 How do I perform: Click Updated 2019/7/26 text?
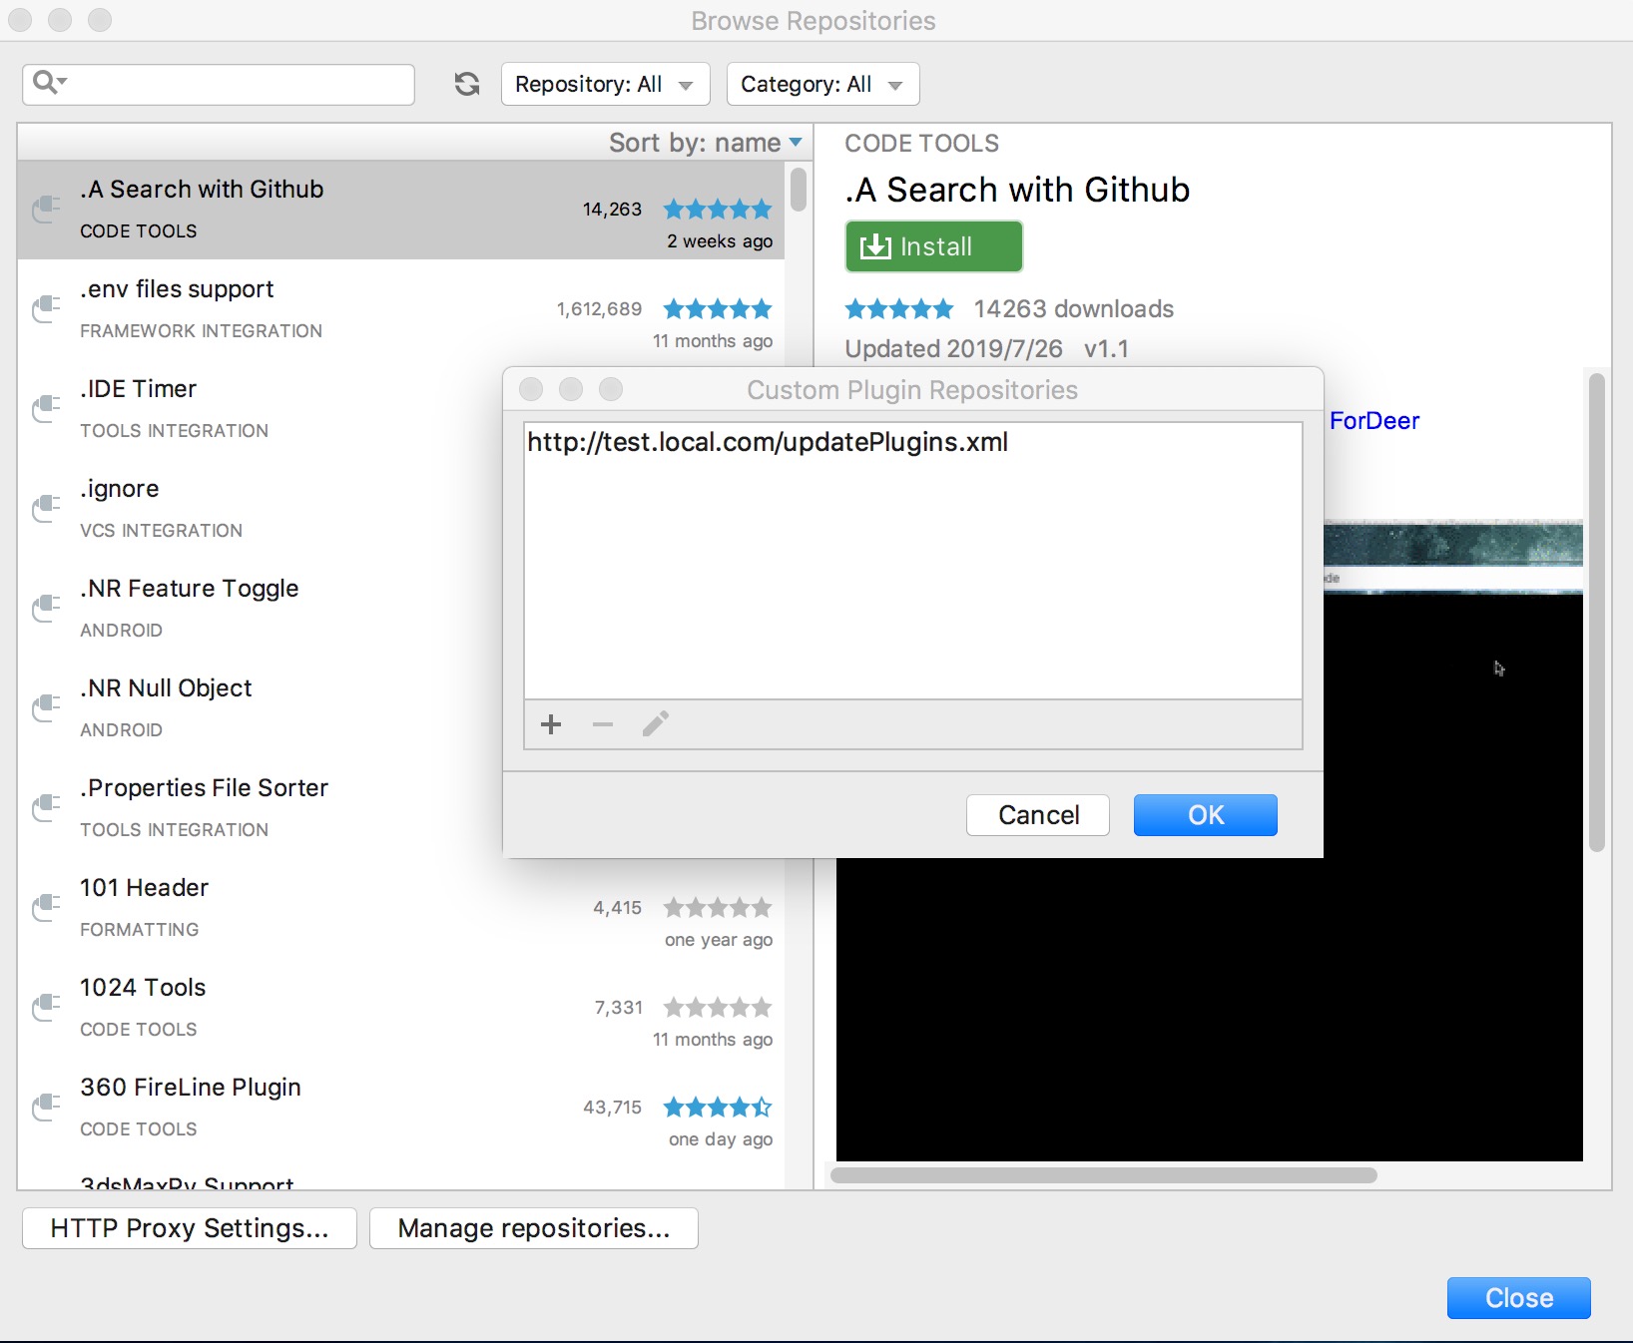(953, 349)
